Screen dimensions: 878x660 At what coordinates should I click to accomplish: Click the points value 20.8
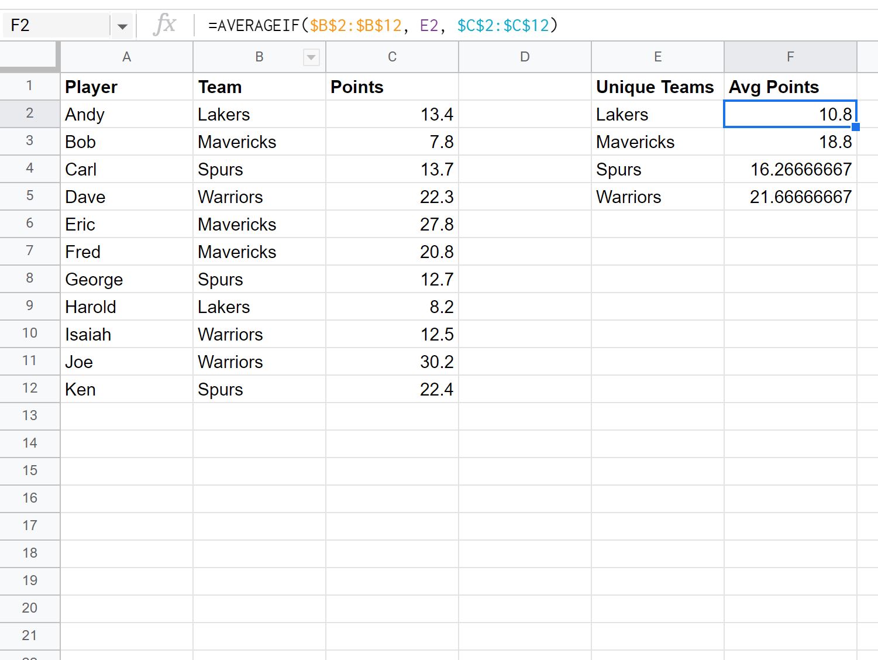click(x=392, y=252)
